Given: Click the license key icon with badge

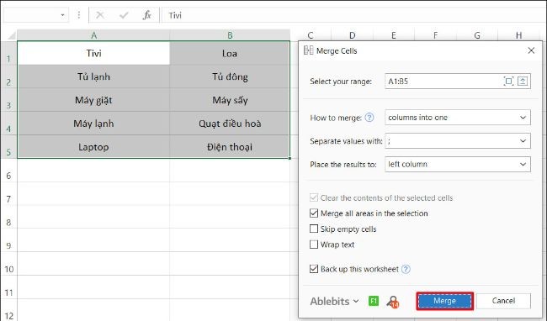Looking at the screenshot, I should click(x=393, y=302).
